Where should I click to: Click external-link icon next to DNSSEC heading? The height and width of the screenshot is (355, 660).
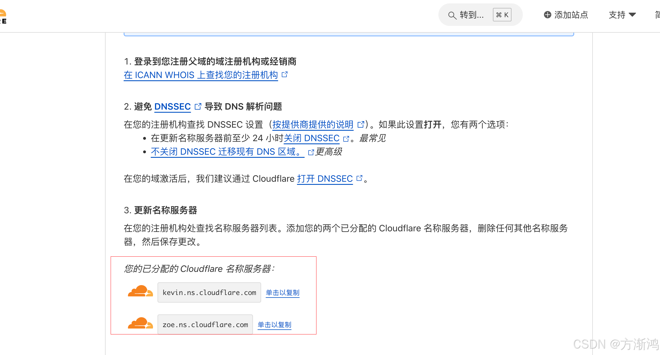point(198,106)
